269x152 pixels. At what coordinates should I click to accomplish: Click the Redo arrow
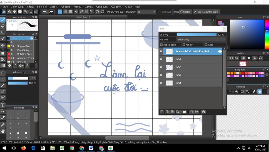51,12
